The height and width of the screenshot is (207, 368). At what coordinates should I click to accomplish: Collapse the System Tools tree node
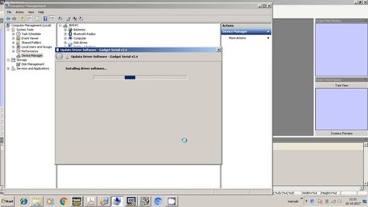click(8, 30)
